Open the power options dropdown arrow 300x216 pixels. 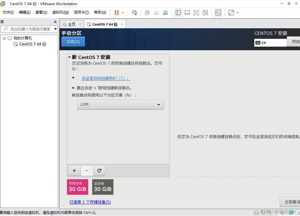tap(123, 13)
